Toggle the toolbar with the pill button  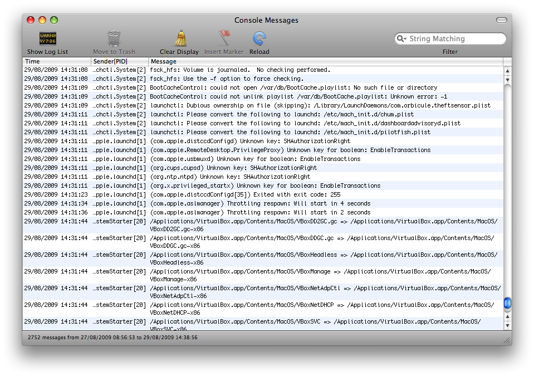tap(501, 20)
